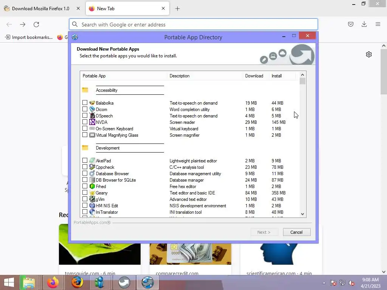Click Import bookmarks in toolbar
This screenshot has width=387, height=290.
(x=29, y=37)
